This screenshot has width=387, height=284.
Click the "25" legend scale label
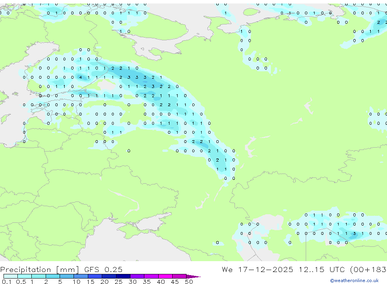[118, 282]
